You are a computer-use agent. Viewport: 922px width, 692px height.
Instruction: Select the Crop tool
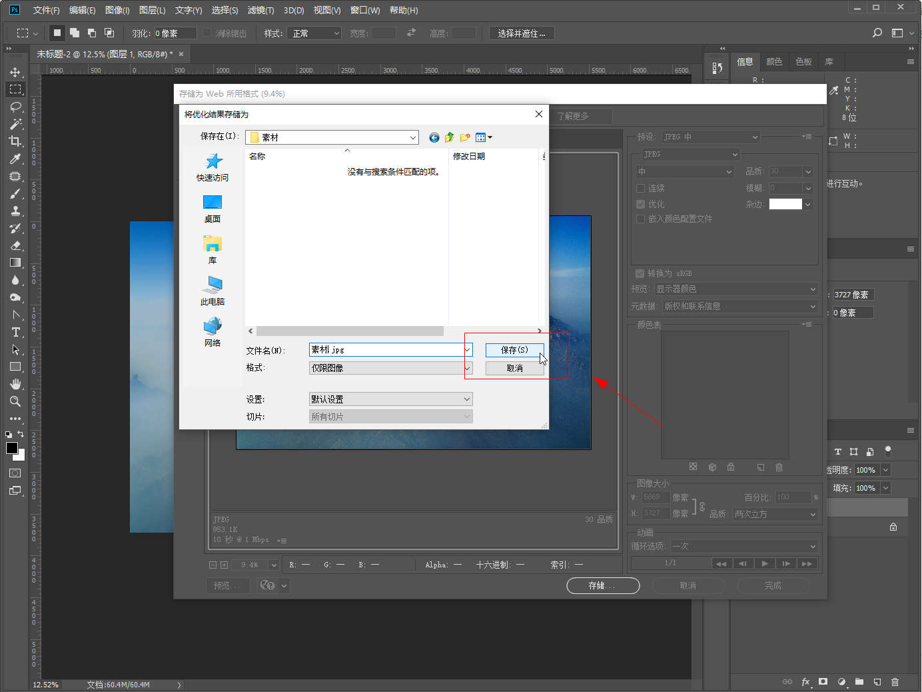15,141
